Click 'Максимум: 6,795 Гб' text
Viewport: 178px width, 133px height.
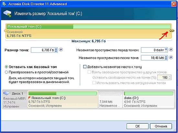coord(89,41)
